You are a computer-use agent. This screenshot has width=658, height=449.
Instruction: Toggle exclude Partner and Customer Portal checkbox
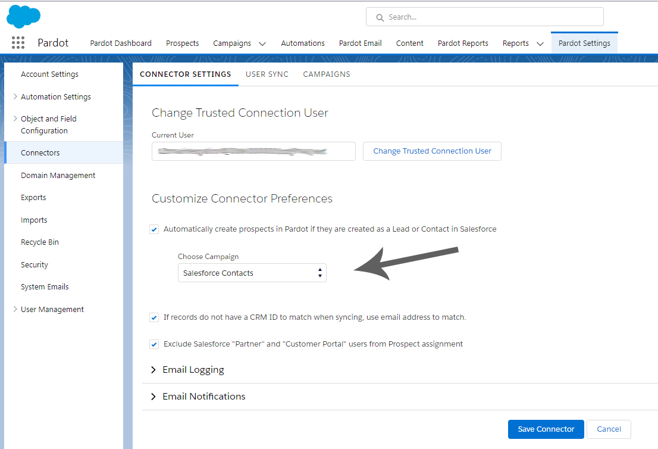(154, 344)
